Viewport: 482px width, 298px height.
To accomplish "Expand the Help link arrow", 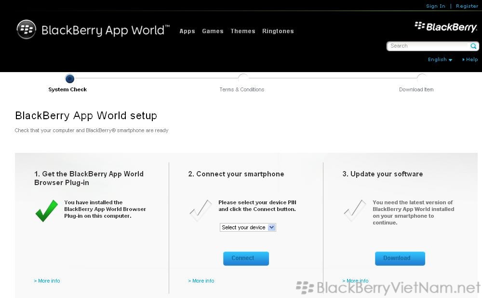I will pyautogui.click(x=470, y=60).
